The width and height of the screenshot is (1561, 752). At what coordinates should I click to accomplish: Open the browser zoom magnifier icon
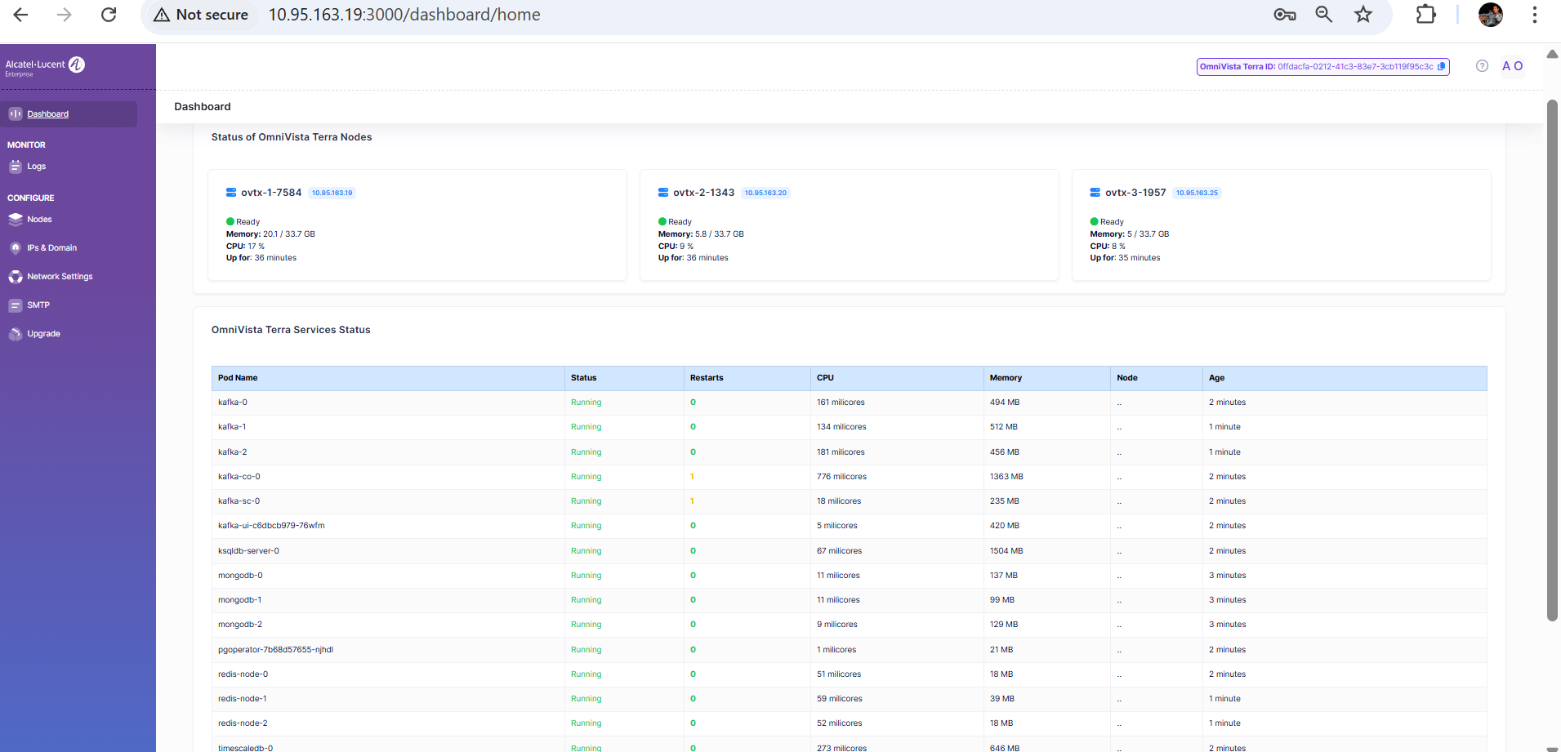point(1324,15)
